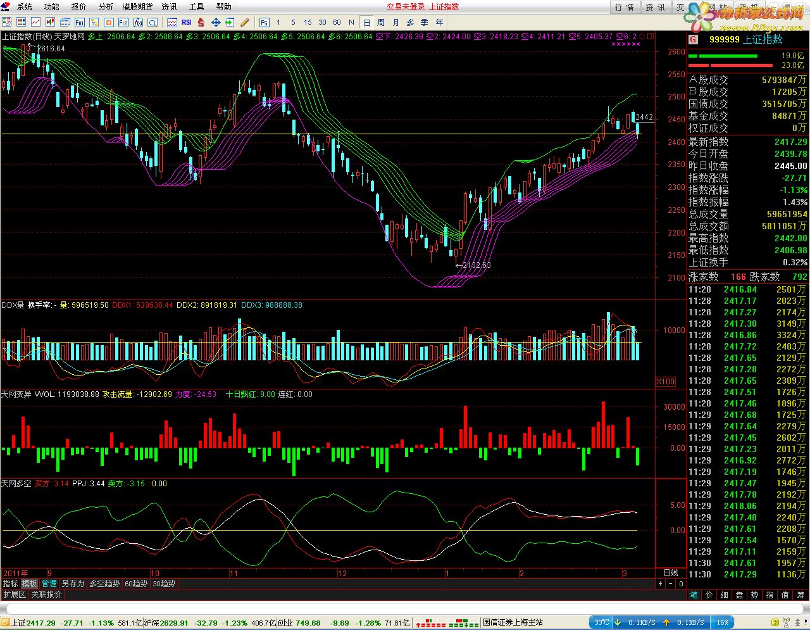
Task: Select the 势 trend tab
Action: pos(755,595)
